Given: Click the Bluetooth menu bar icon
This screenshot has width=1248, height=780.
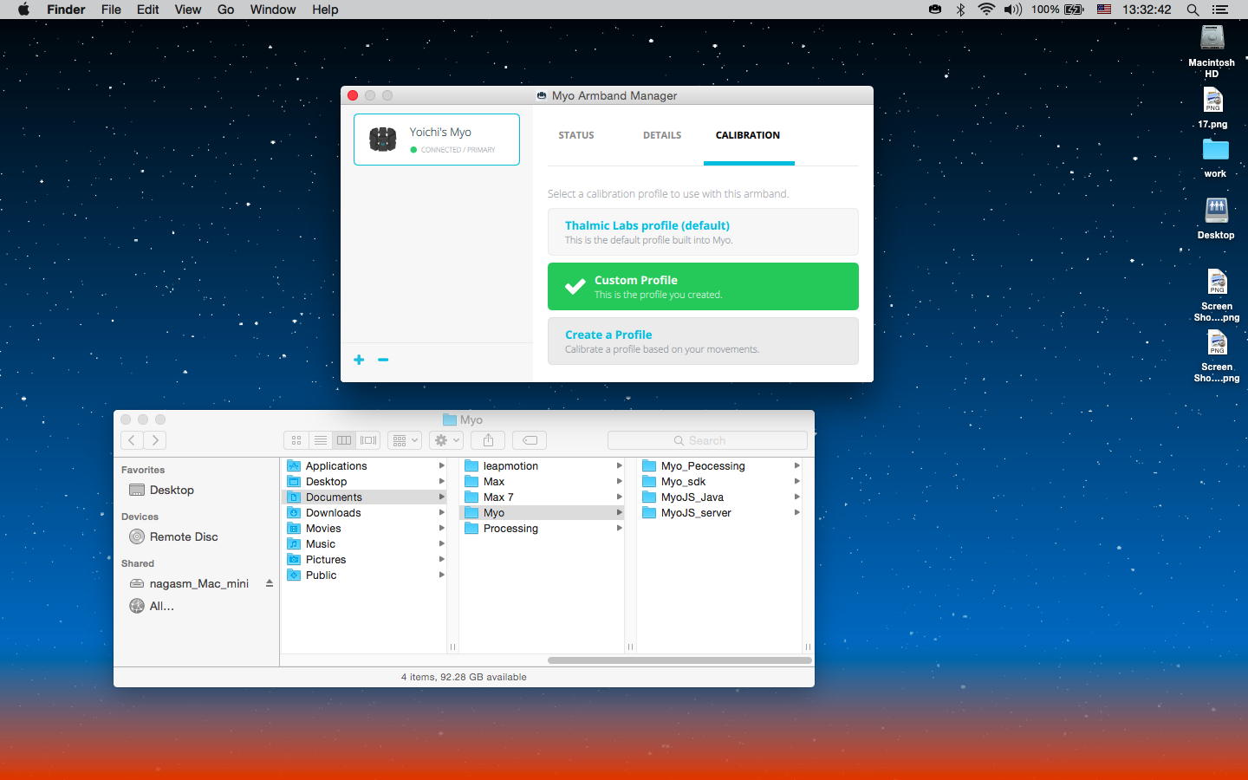Looking at the screenshot, I should point(960,10).
